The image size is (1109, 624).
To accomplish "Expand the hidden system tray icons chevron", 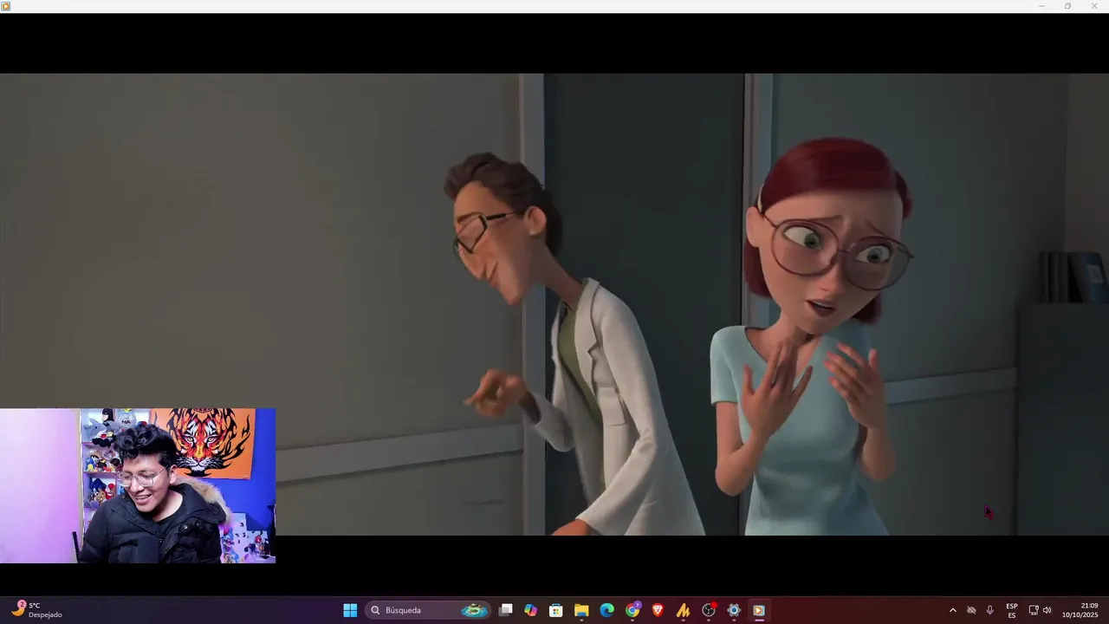I will pos(953,610).
